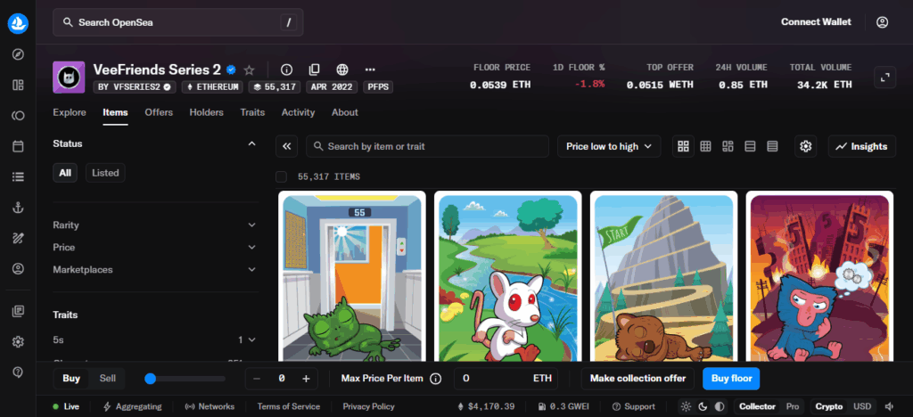The width and height of the screenshot is (913, 417).
Task: Open the Holders tab
Action: (x=206, y=112)
